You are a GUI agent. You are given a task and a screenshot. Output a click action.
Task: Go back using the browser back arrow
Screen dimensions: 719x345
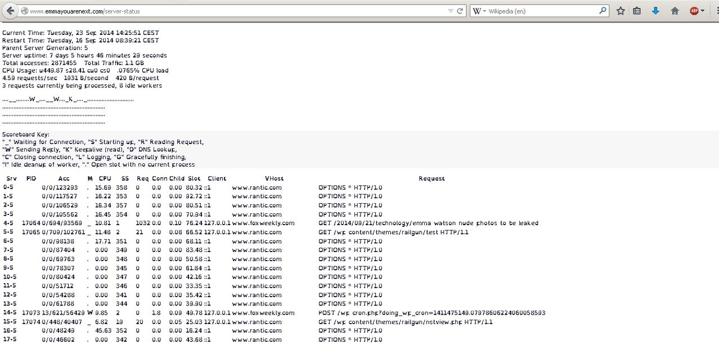(x=10, y=11)
